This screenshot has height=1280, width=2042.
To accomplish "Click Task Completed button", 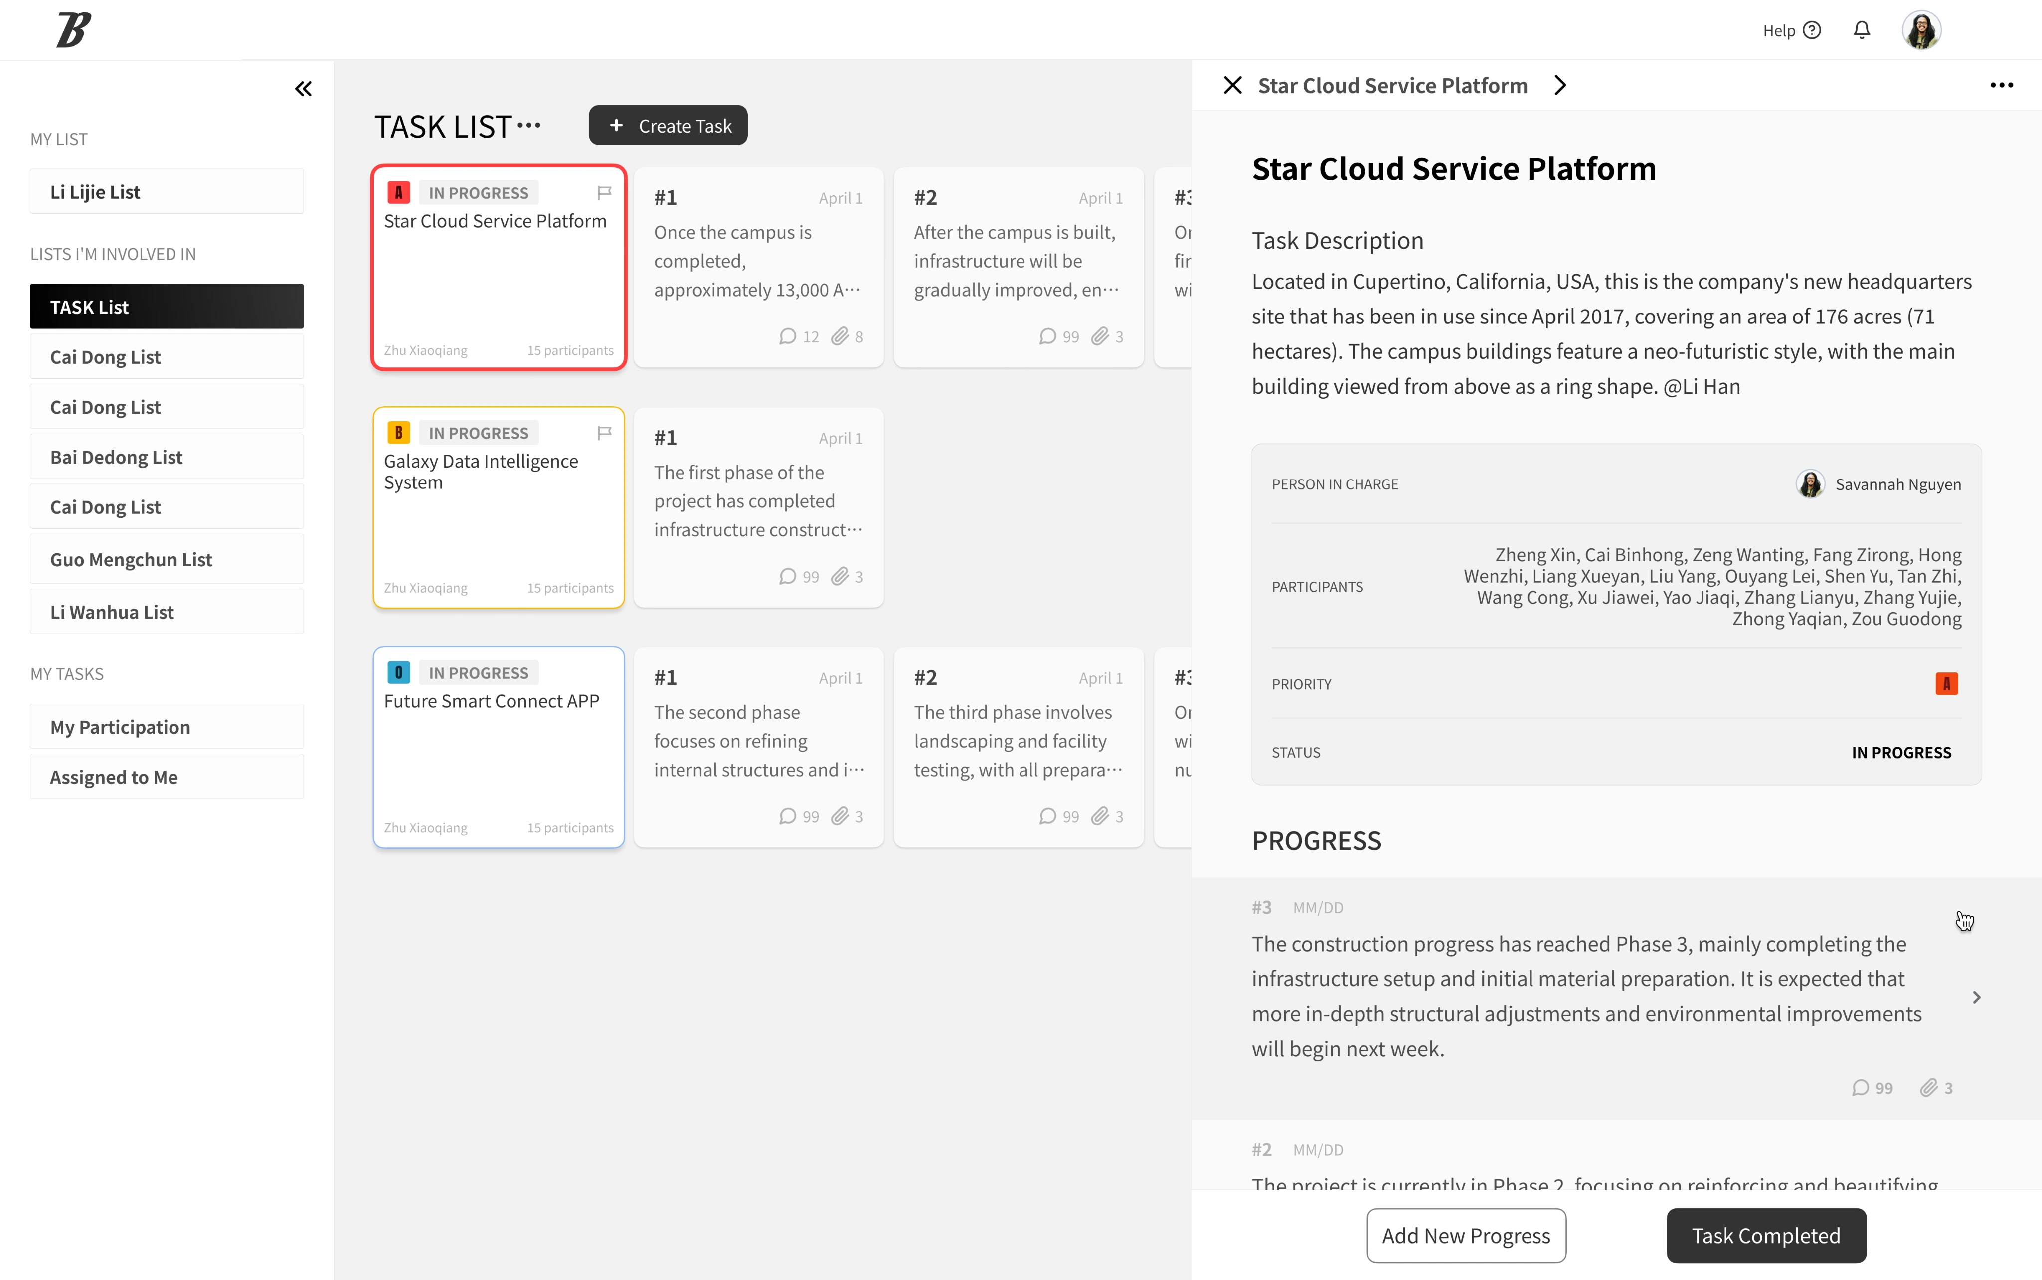I will click(1766, 1236).
